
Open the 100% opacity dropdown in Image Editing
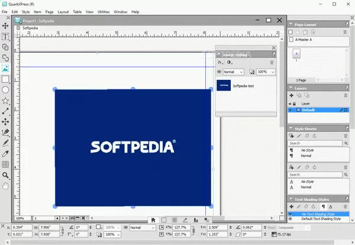point(266,72)
